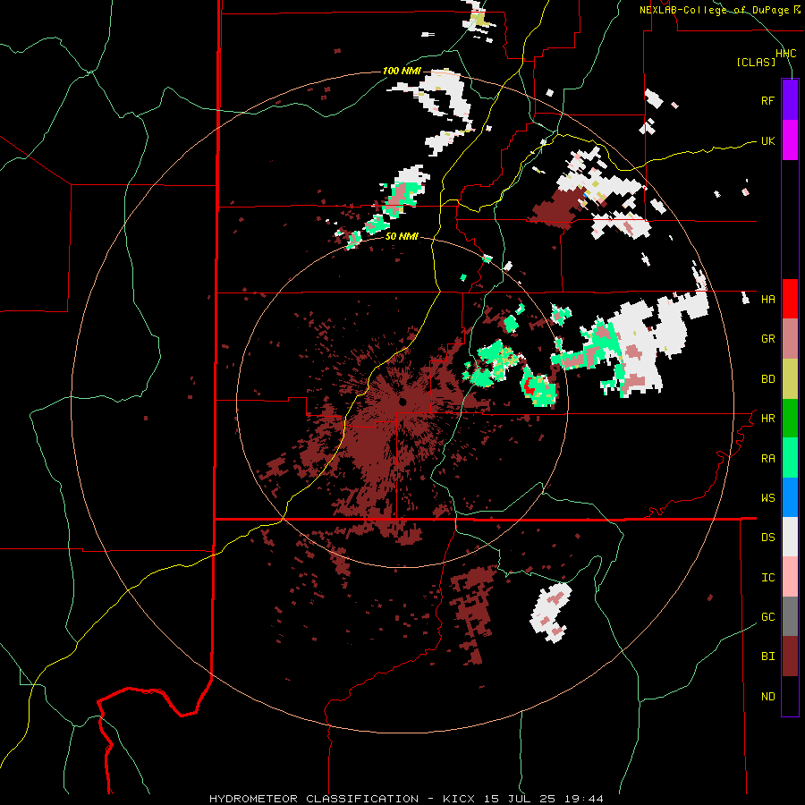805x805 pixels.
Task: Click the red hail pixel cluster in the storm
Action: [x=529, y=386]
